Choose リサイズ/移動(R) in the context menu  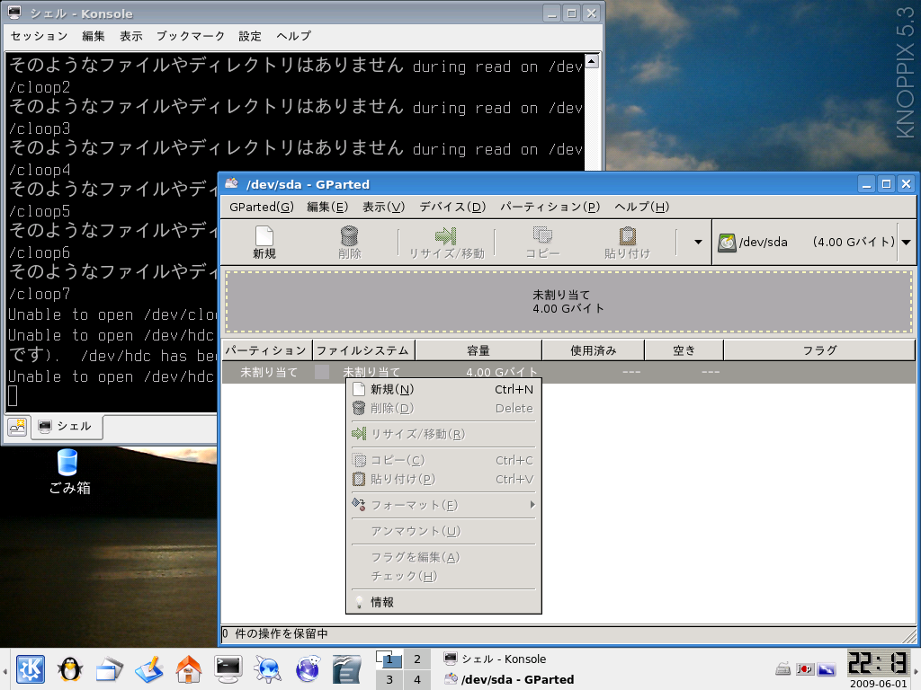pos(443,434)
